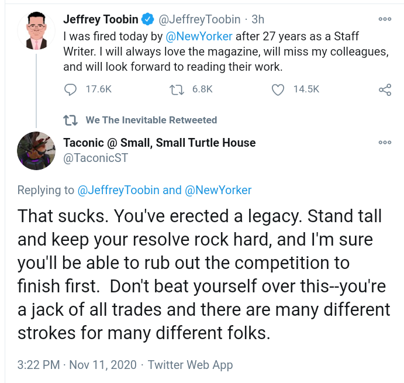Click the @JeffreyToobin handle in the tweet header
This screenshot has width=404, height=383.
coord(199,19)
